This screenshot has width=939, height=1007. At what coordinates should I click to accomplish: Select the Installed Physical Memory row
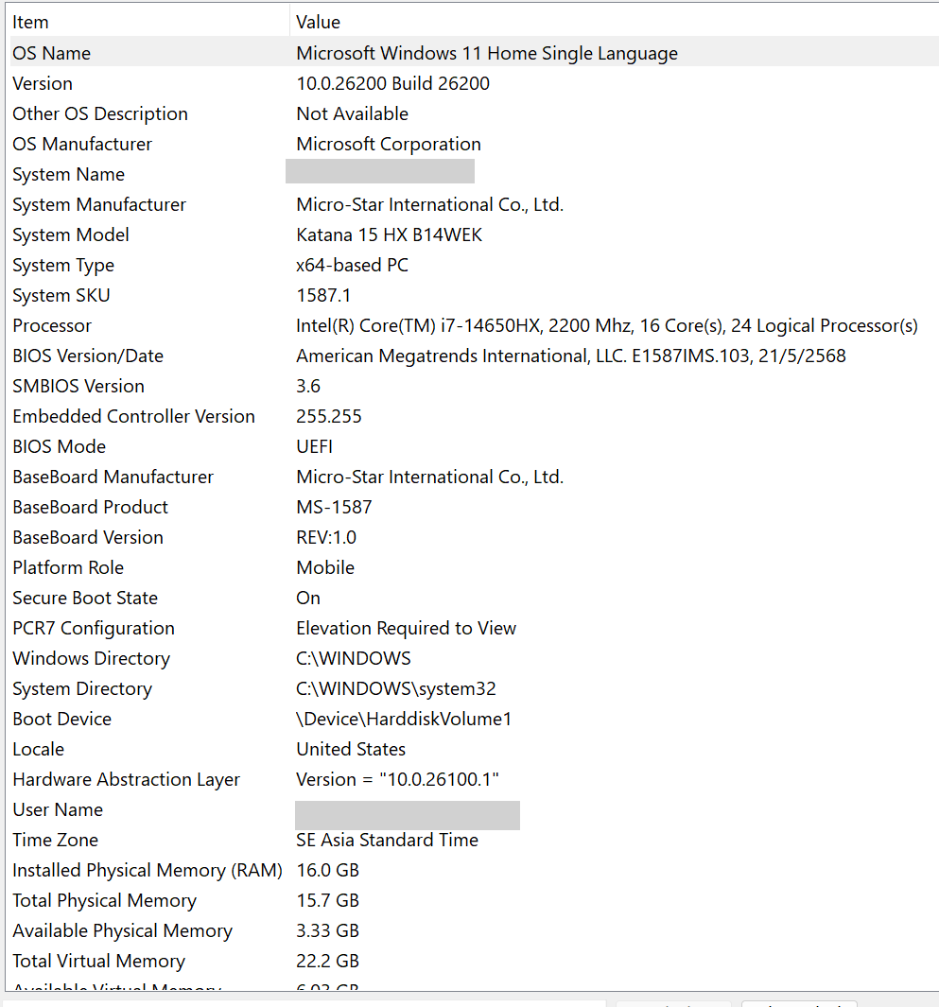click(x=474, y=870)
